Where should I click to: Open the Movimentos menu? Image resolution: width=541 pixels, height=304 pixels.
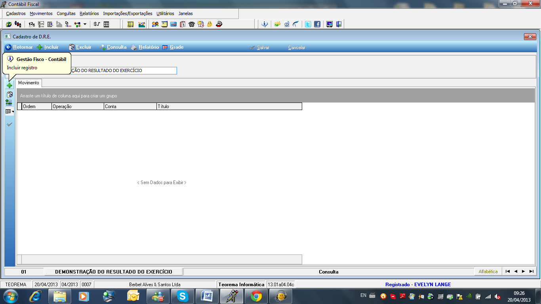pos(41,13)
